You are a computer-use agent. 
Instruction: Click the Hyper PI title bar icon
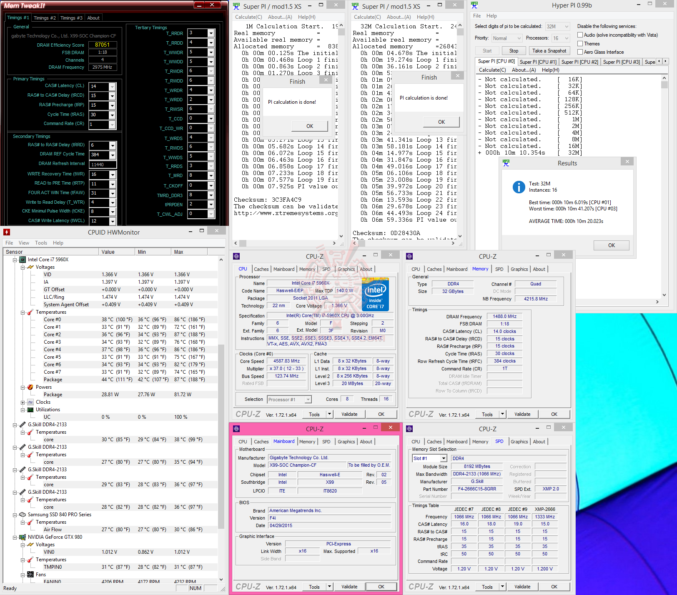(x=474, y=5)
